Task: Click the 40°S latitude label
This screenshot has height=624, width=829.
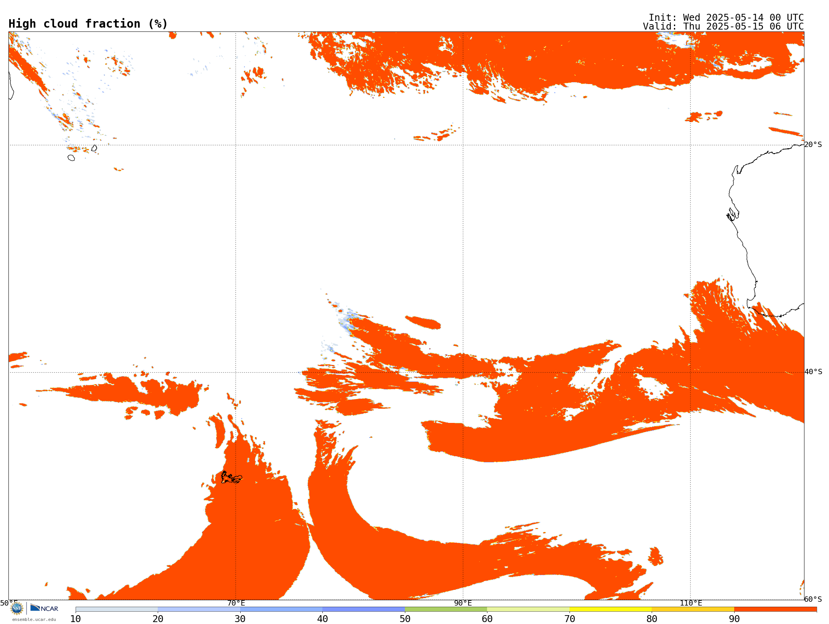Action: 813,372
